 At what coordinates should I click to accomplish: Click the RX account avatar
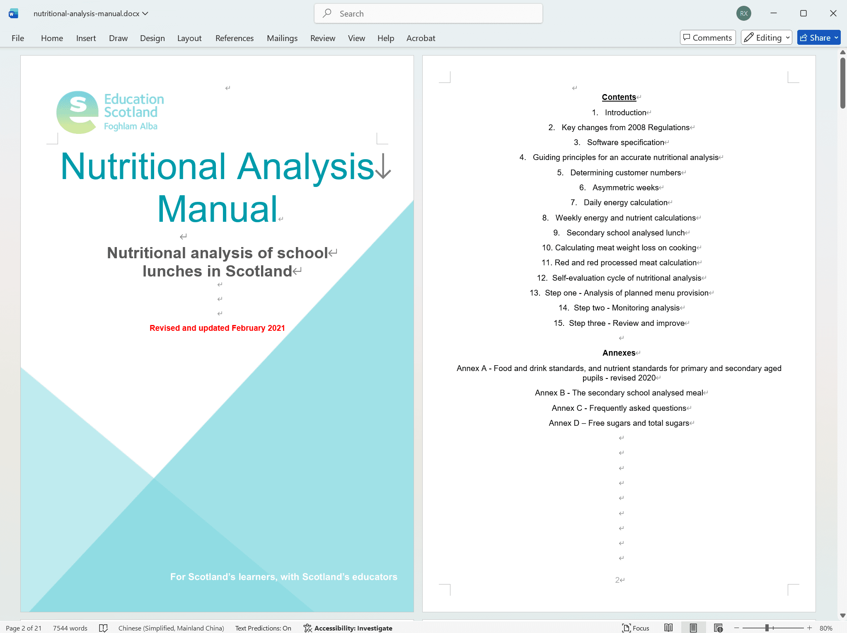tap(744, 13)
